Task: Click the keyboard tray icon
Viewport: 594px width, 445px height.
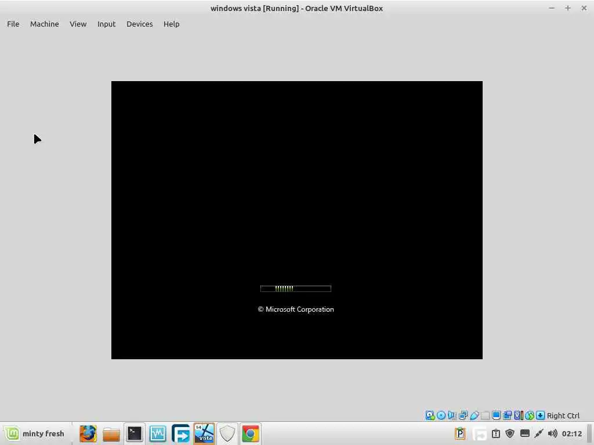Action: 524,433
